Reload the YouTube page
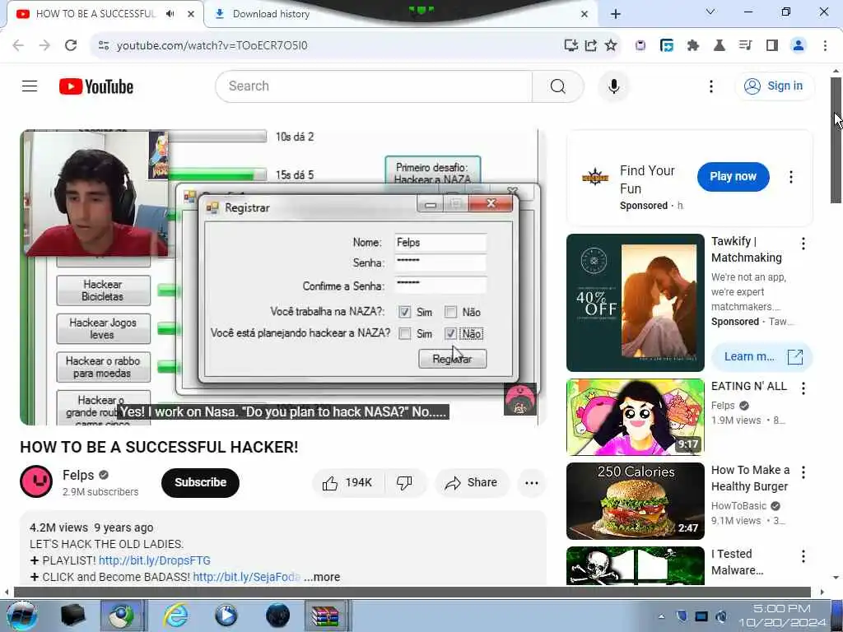 tap(71, 45)
